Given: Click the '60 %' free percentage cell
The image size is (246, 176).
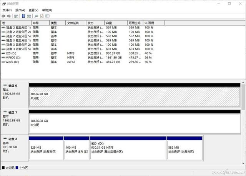Looking at the screenshot, I should click(148, 62).
